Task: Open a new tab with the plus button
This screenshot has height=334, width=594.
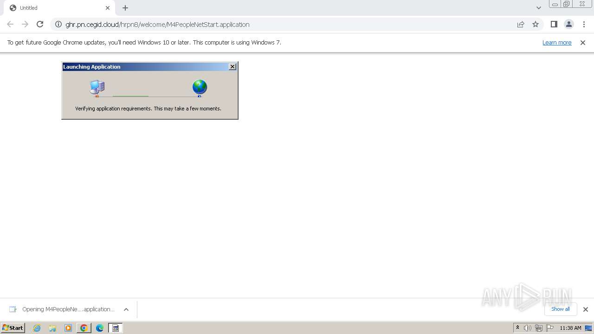Action: point(125,8)
